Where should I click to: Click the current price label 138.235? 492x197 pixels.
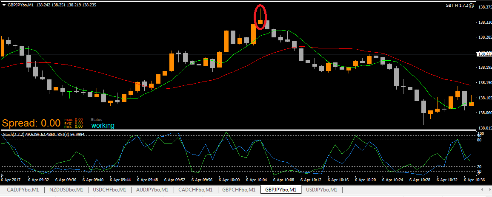tap(484, 54)
